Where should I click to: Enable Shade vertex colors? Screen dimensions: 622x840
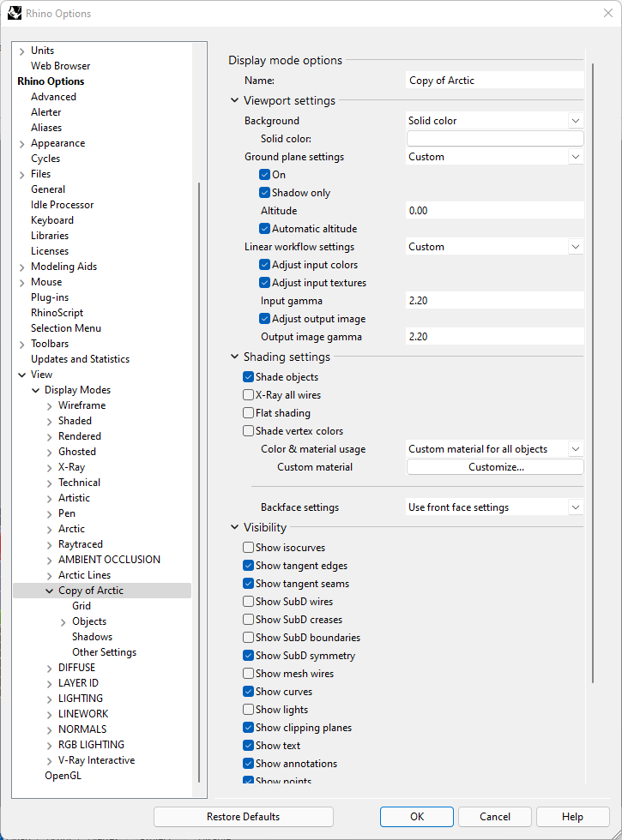pos(248,430)
